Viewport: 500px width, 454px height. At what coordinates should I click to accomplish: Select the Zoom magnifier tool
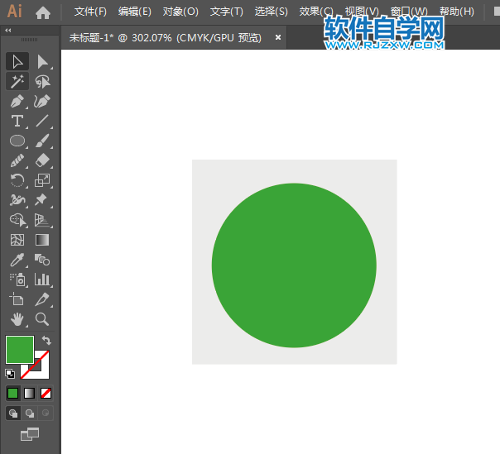[42, 319]
